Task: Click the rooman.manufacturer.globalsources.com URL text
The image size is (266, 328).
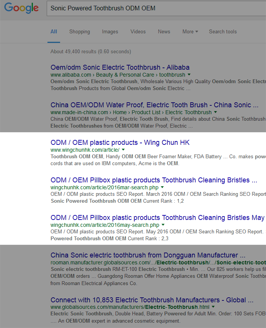Action: [158, 262]
